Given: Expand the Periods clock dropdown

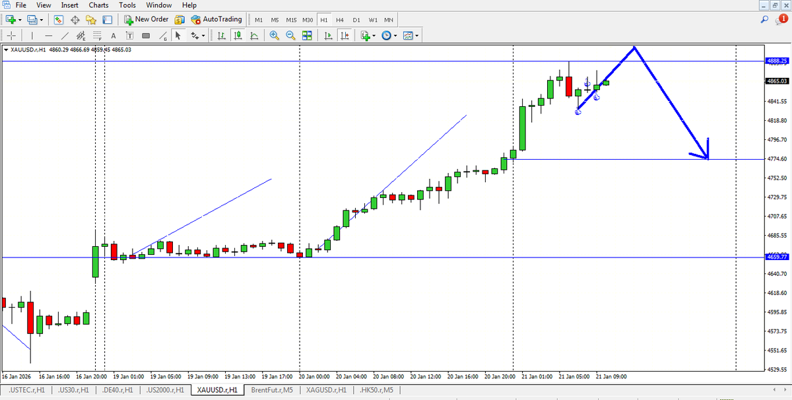Looking at the screenshot, I should pyautogui.click(x=395, y=36).
